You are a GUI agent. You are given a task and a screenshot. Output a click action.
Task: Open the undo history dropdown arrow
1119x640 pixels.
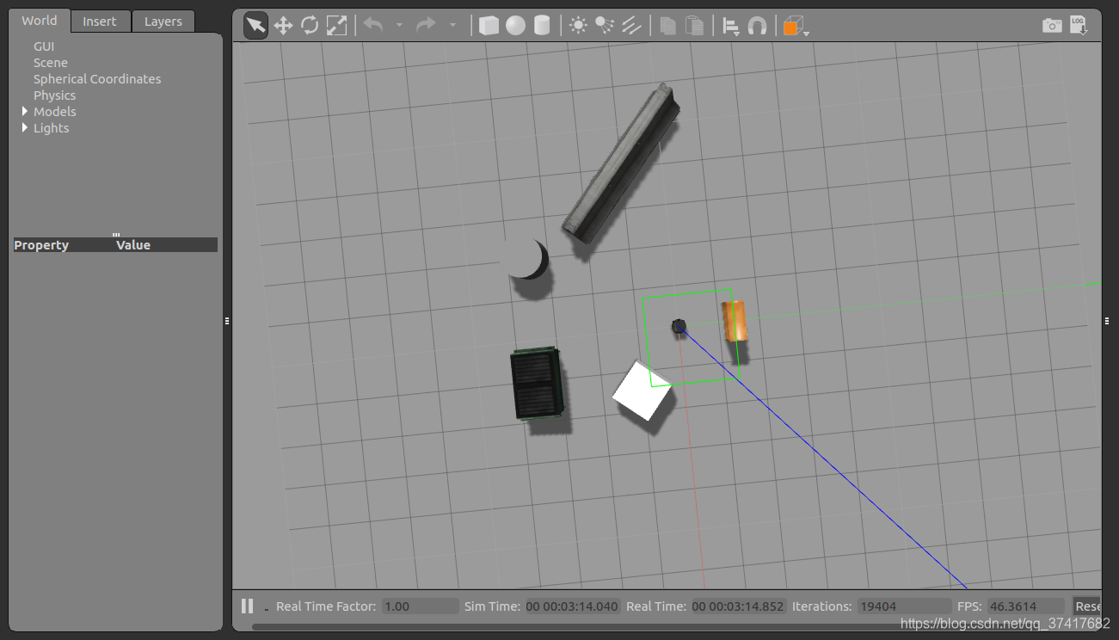399,26
